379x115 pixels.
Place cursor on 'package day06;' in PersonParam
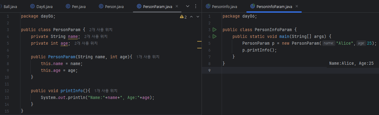(x=39, y=16)
